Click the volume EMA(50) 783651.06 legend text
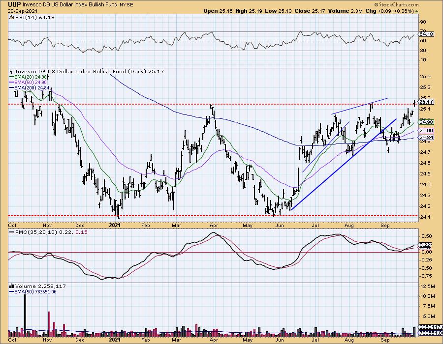This screenshot has width=443, height=344. (35, 291)
